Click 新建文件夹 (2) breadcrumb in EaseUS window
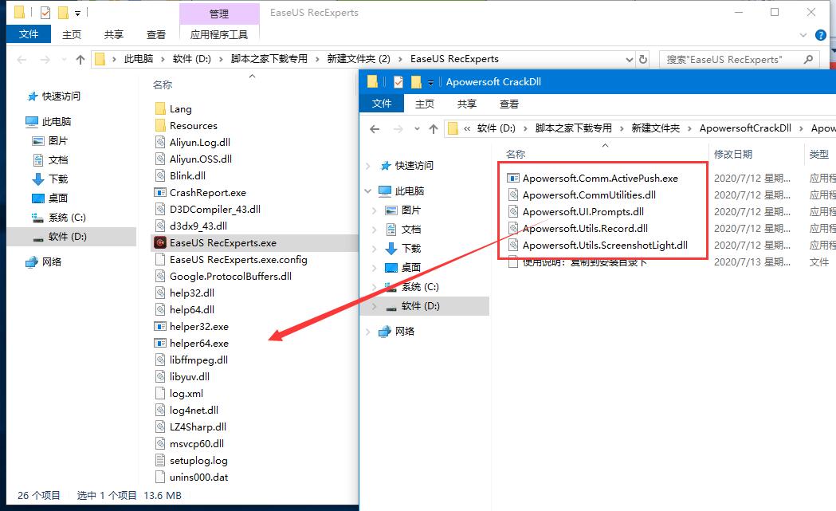 click(x=359, y=59)
